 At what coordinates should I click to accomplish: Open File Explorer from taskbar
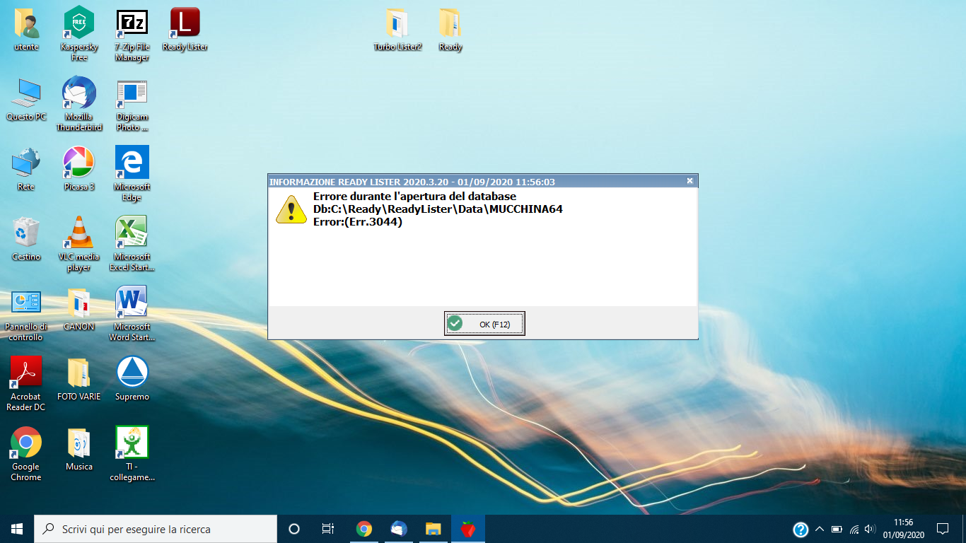coord(433,529)
